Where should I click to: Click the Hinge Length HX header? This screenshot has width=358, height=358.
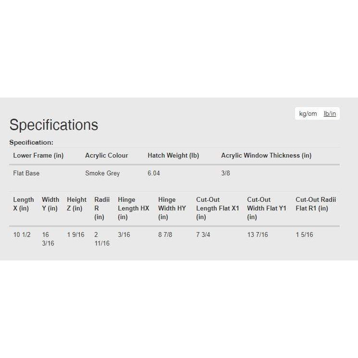[x=134, y=208]
